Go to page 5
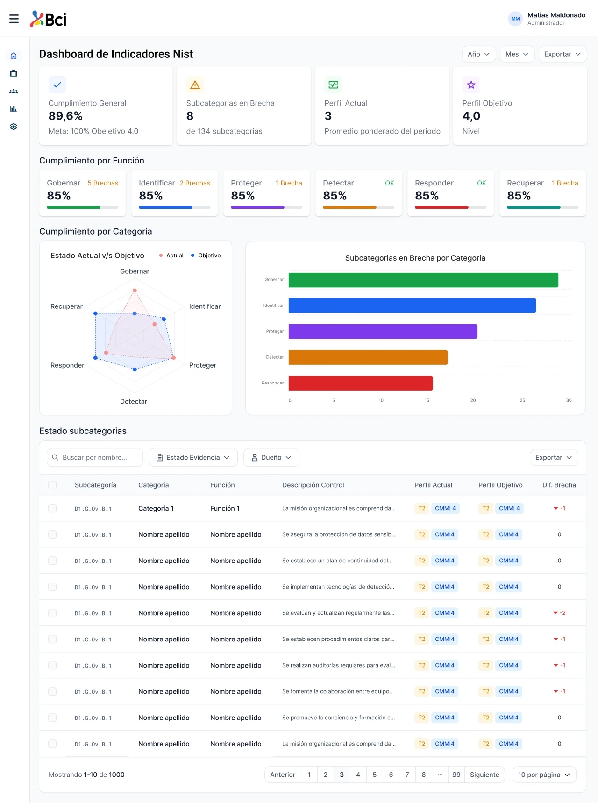The height and width of the screenshot is (803, 598). 375,775
